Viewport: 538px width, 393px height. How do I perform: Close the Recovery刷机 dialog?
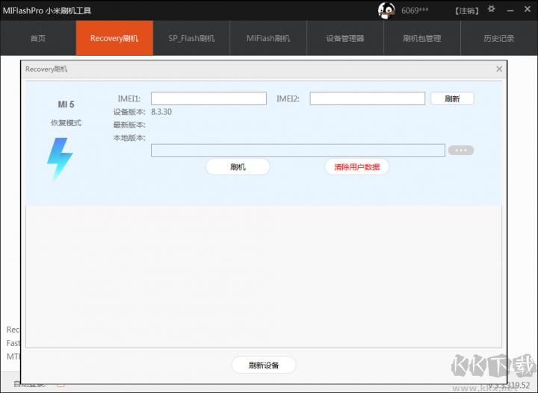[x=499, y=69]
